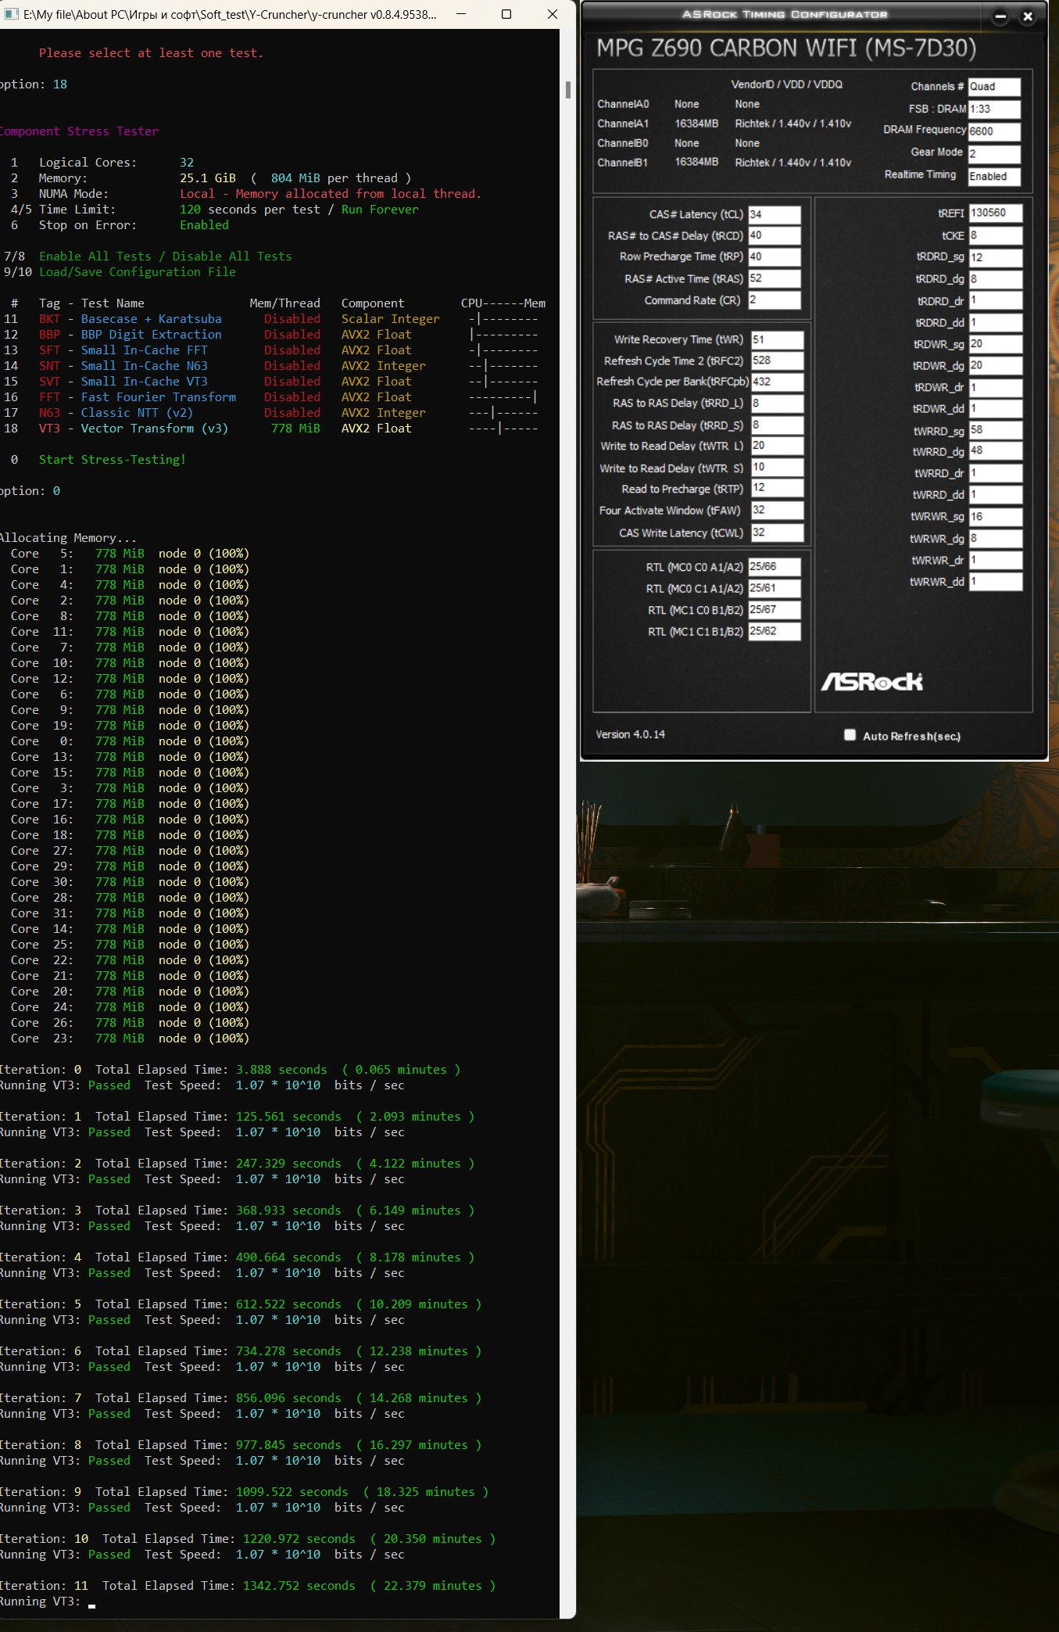Click the tWRWR_dg value field
This screenshot has height=1632, width=1059.
996,538
